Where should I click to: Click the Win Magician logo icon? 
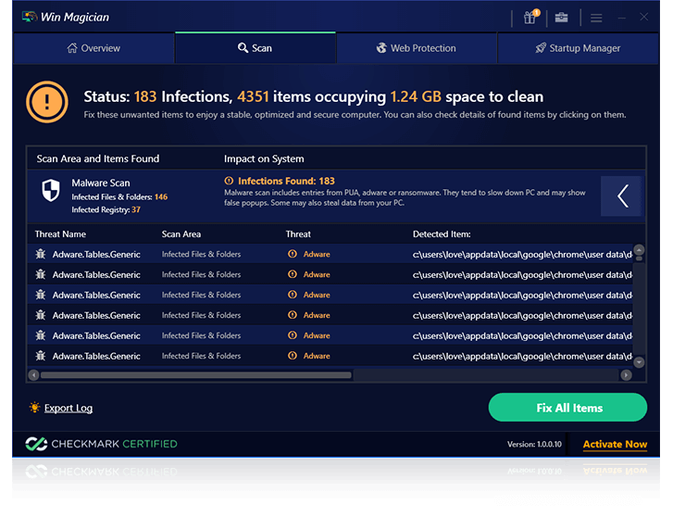(x=30, y=18)
